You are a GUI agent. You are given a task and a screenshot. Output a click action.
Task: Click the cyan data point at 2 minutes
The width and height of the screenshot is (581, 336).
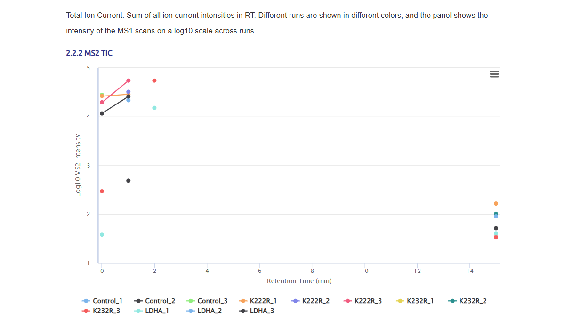pos(154,108)
